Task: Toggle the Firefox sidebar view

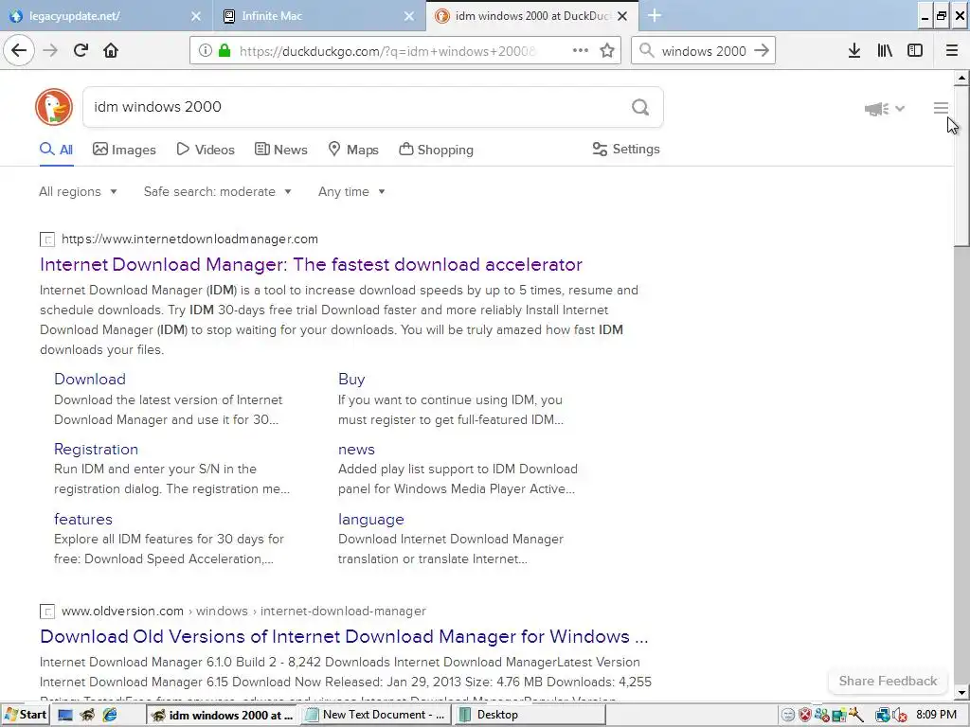Action: (x=915, y=51)
